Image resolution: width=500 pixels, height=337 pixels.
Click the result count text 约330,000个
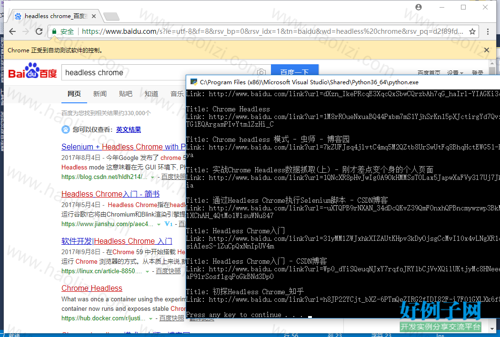(x=106, y=113)
